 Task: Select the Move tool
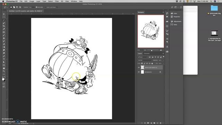[x=4, y=14]
